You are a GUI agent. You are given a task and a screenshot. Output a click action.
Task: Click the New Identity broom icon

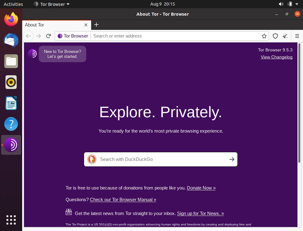pos(285,36)
